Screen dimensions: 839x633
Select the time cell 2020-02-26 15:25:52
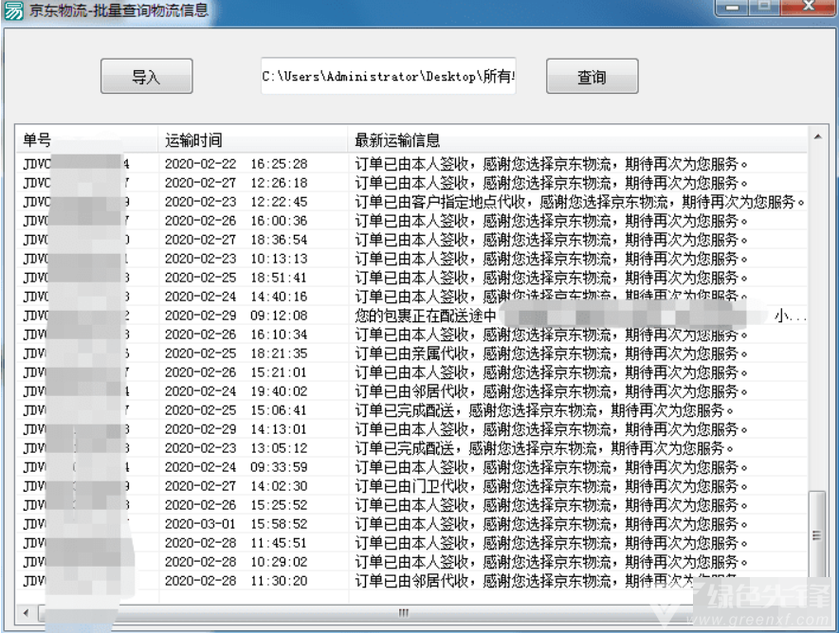pyautogui.click(x=236, y=505)
